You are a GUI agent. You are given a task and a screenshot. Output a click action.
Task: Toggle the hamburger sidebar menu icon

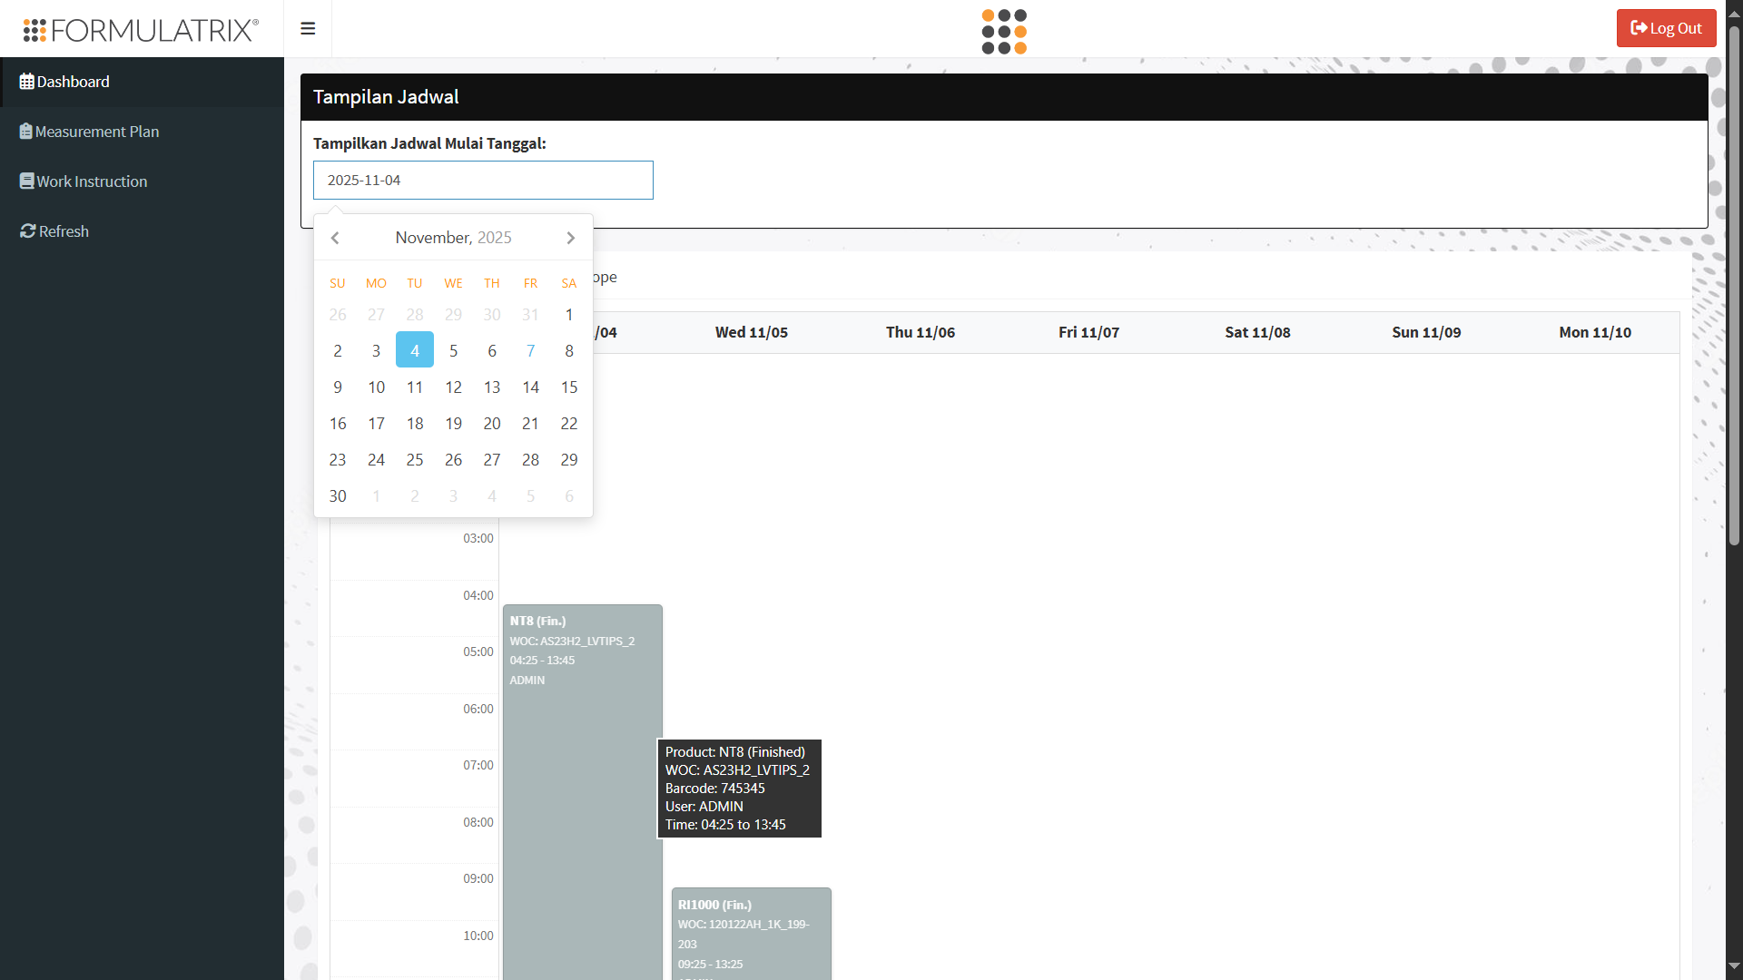click(308, 28)
